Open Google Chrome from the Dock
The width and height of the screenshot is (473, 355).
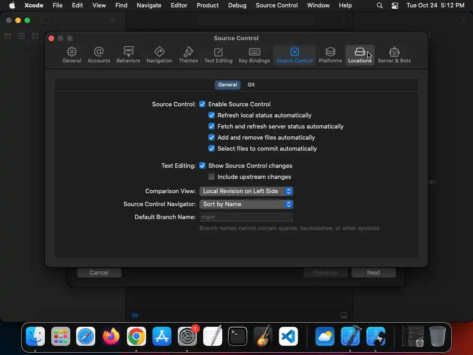pyautogui.click(x=136, y=336)
